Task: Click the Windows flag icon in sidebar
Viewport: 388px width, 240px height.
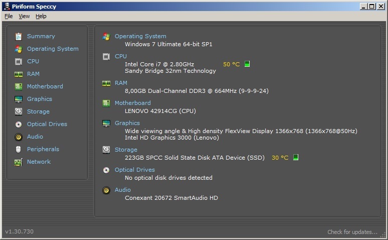Action: [x=19, y=49]
